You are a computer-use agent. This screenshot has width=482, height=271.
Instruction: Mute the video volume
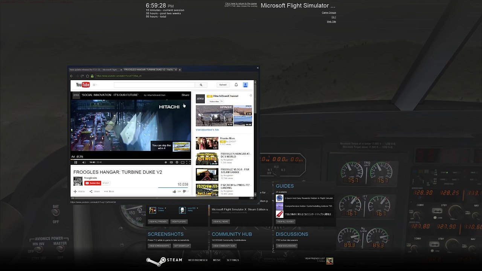coord(84,162)
